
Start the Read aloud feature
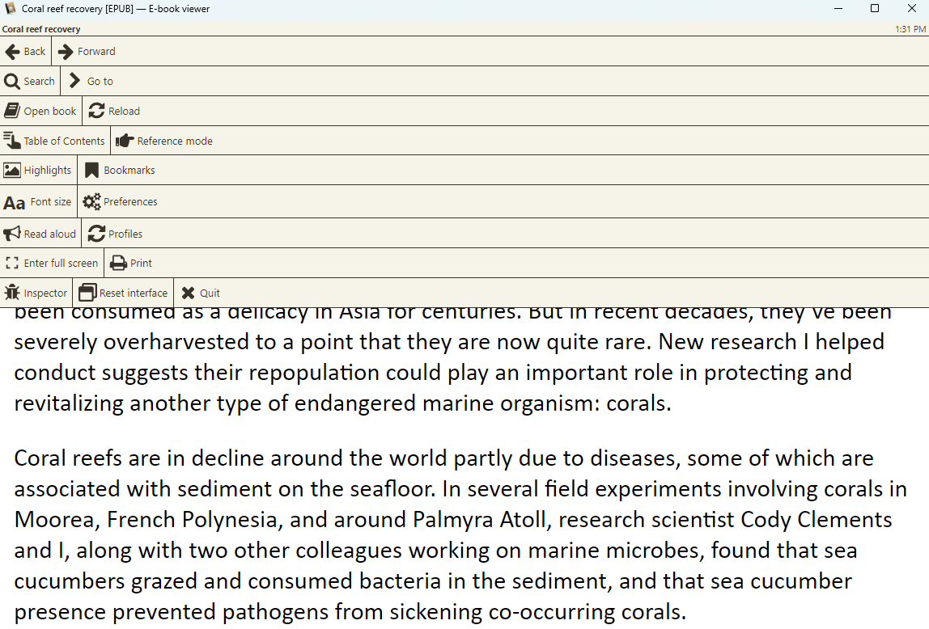tap(40, 233)
